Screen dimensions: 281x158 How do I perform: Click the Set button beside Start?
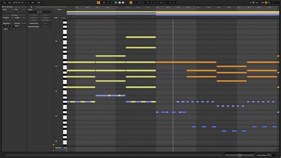pos(12,9)
